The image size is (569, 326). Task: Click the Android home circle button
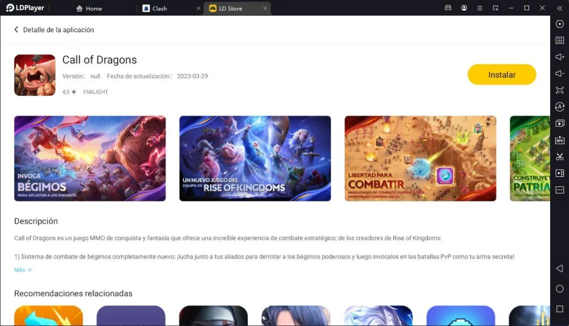click(x=560, y=289)
